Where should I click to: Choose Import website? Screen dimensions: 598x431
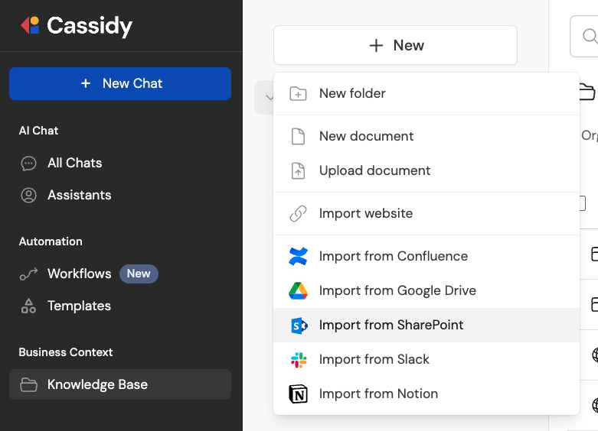(426, 213)
